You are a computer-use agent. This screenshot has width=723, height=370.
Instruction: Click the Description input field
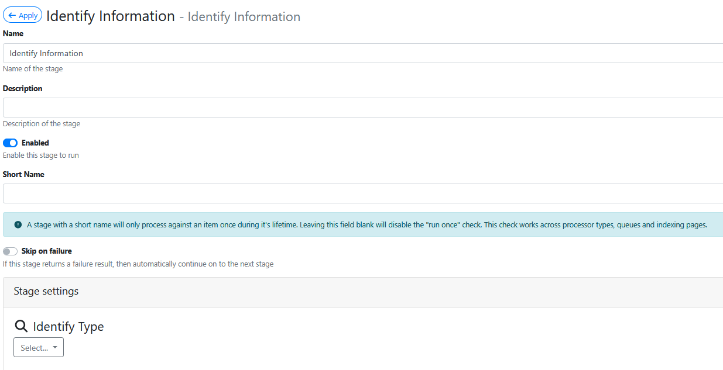[363, 108]
